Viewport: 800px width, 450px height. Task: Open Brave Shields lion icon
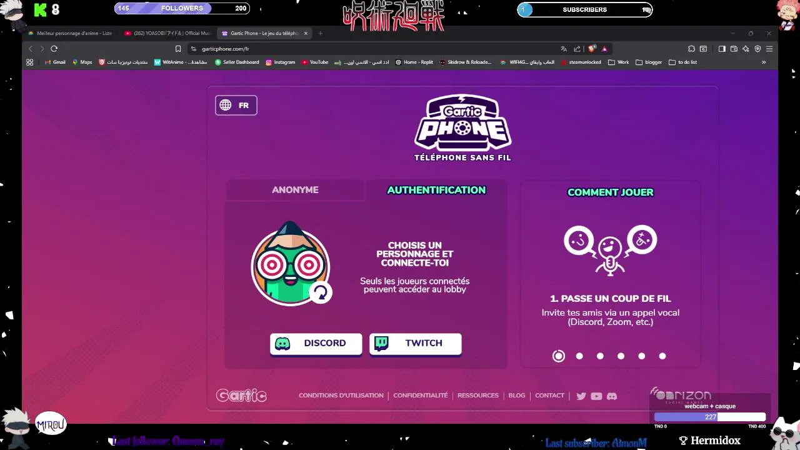[592, 49]
